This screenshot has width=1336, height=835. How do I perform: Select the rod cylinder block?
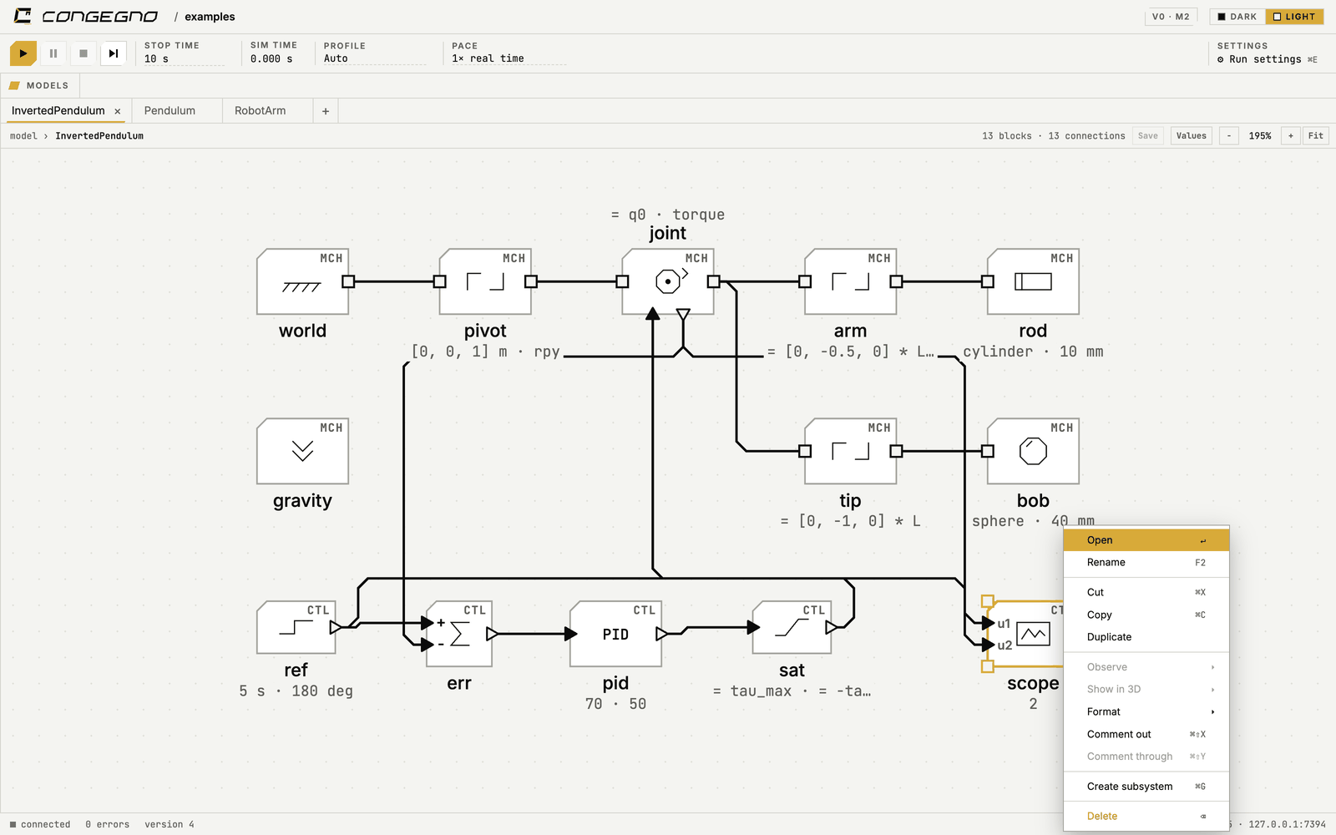[1033, 282]
